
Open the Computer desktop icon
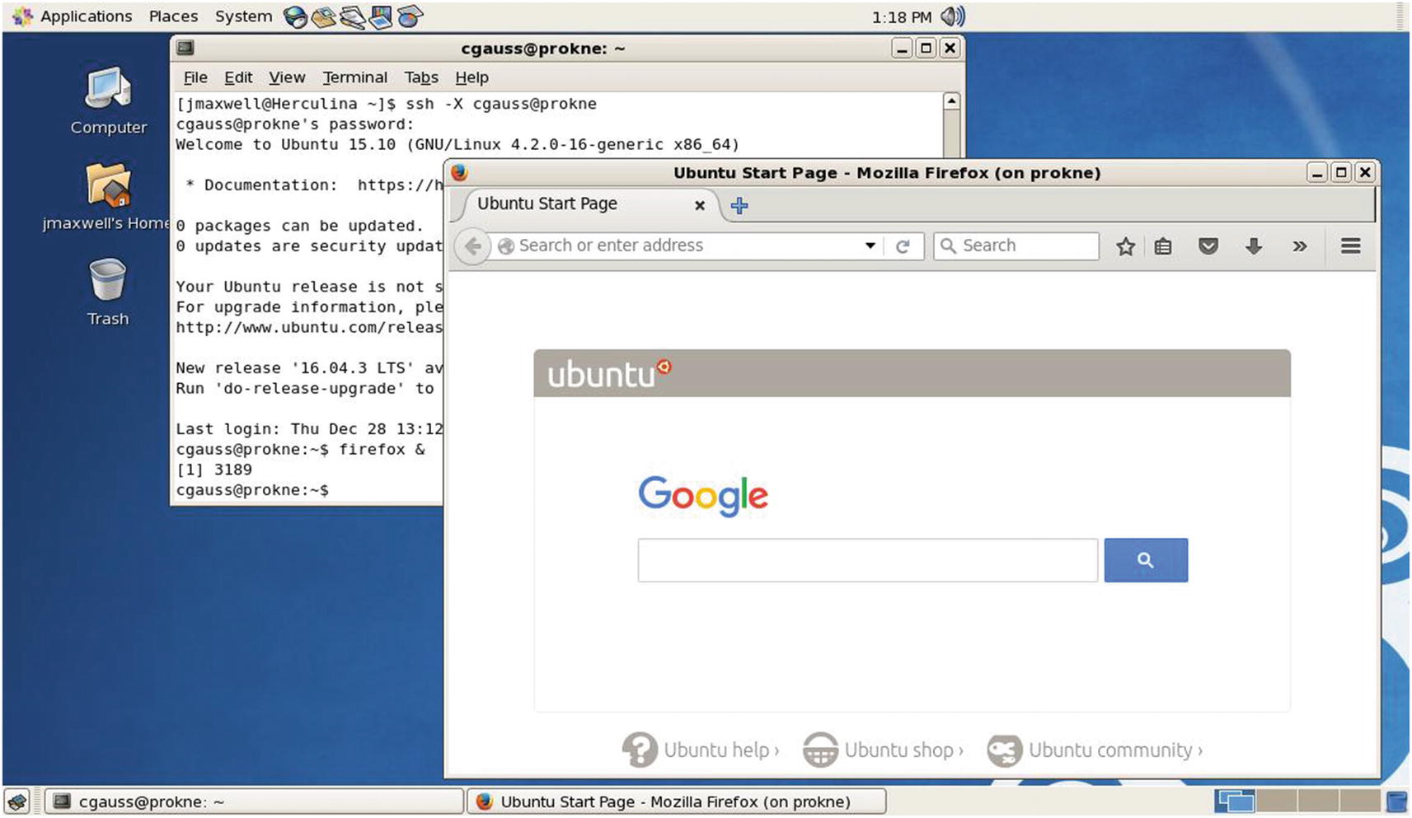point(108,101)
